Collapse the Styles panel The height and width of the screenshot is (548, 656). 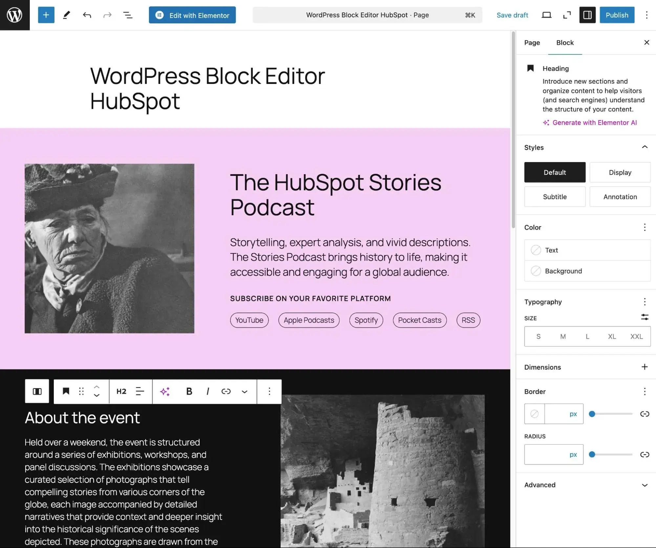(645, 147)
